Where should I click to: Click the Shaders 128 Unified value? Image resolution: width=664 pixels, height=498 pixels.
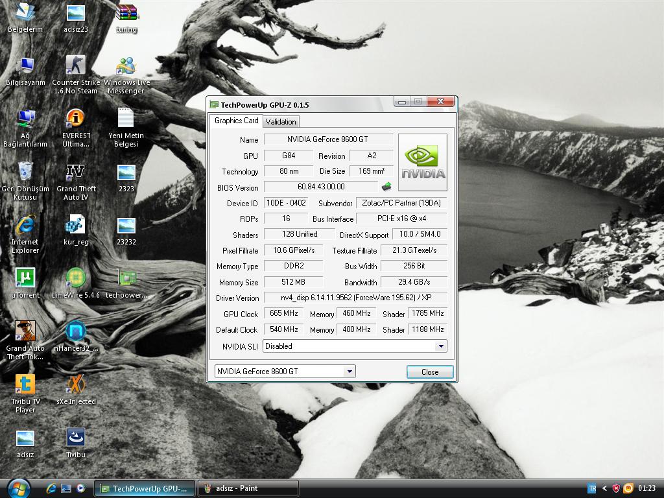point(300,234)
